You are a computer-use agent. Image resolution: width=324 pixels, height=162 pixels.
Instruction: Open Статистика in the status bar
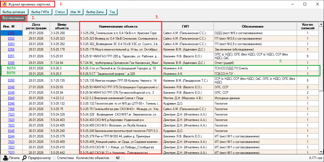(x=65, y=158)
